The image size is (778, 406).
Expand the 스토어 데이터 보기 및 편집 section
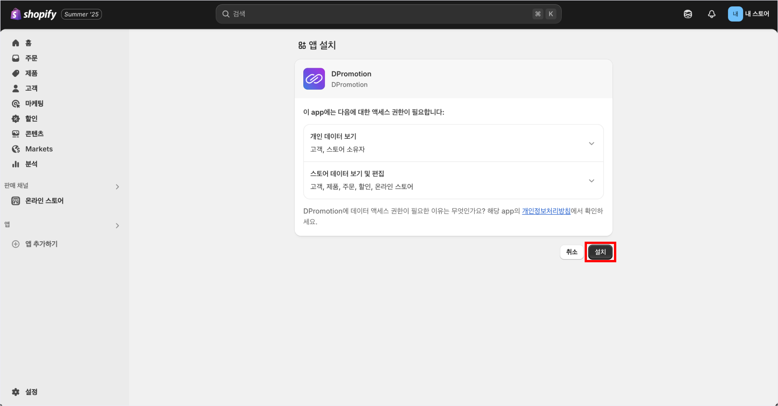coord(591,181)
